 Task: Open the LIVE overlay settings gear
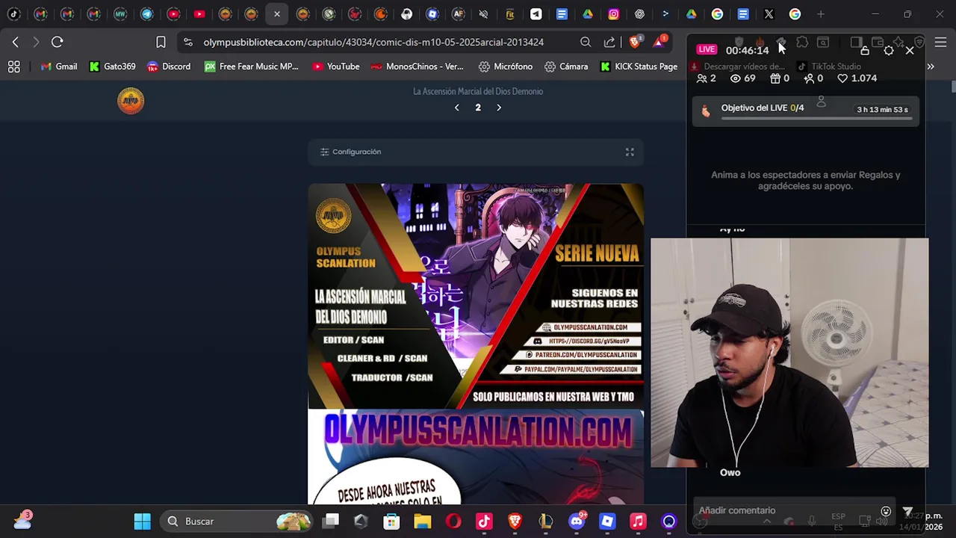pyautogui.click(x=889, y=50)
